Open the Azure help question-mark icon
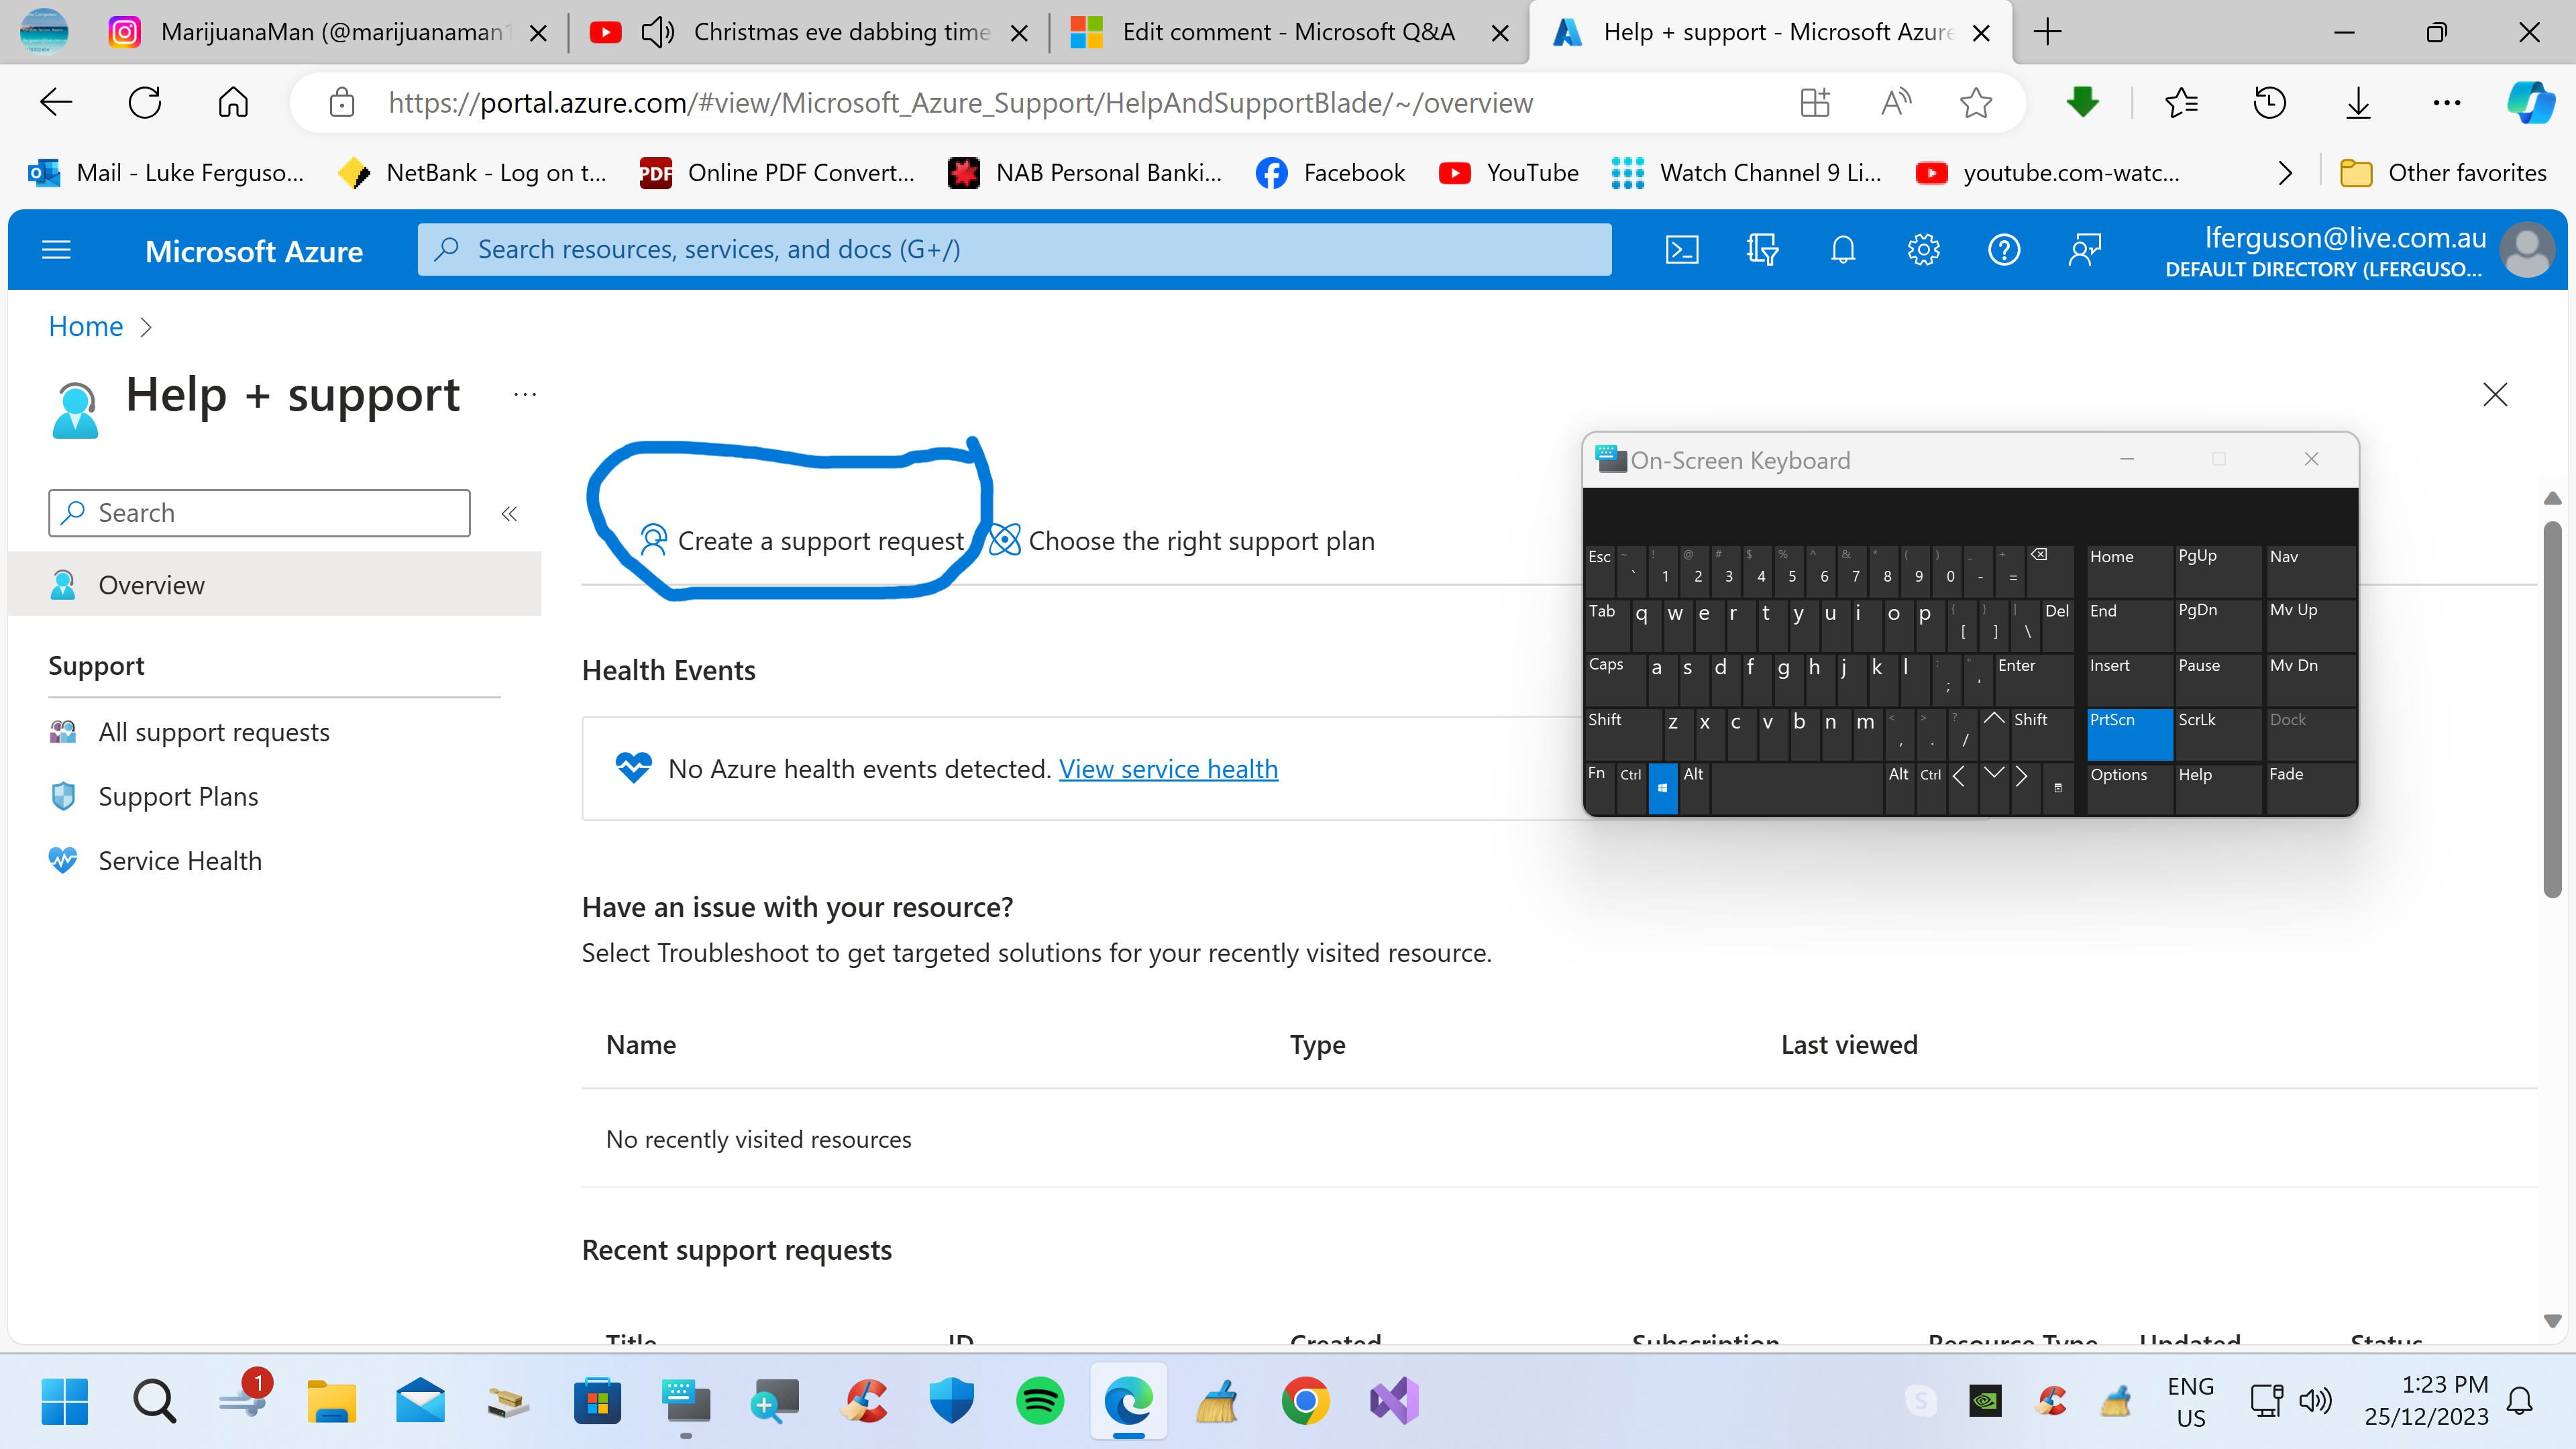2576x1449 pixels. [x=2003, y=249]
